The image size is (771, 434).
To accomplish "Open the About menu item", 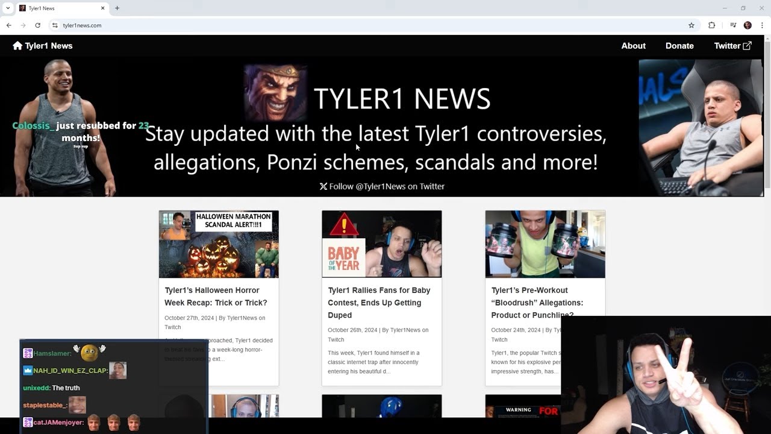I will (633, 46).
